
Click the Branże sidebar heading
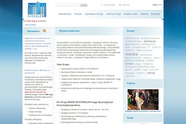tap(131, 31)
